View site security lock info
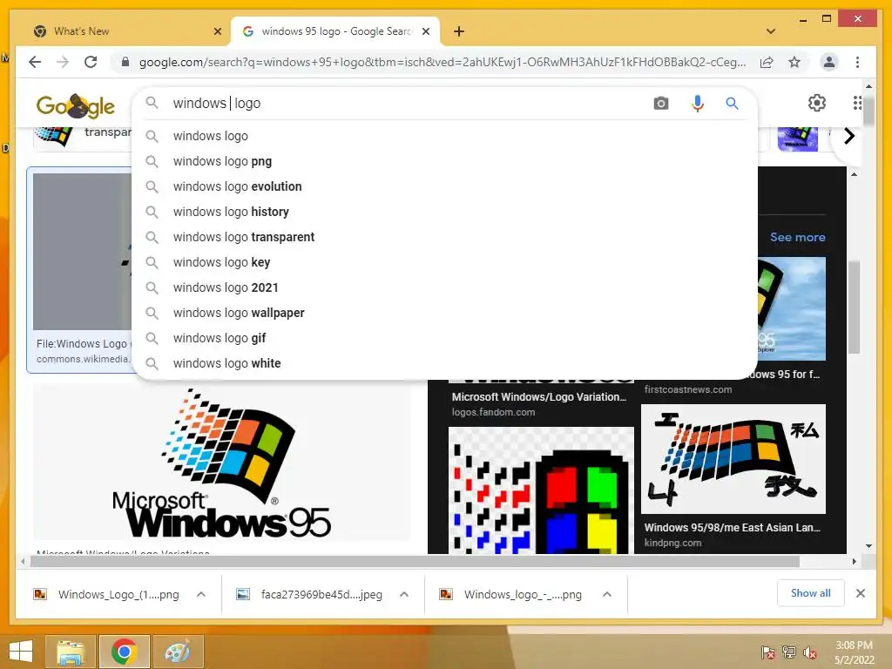 coord(125,62)
